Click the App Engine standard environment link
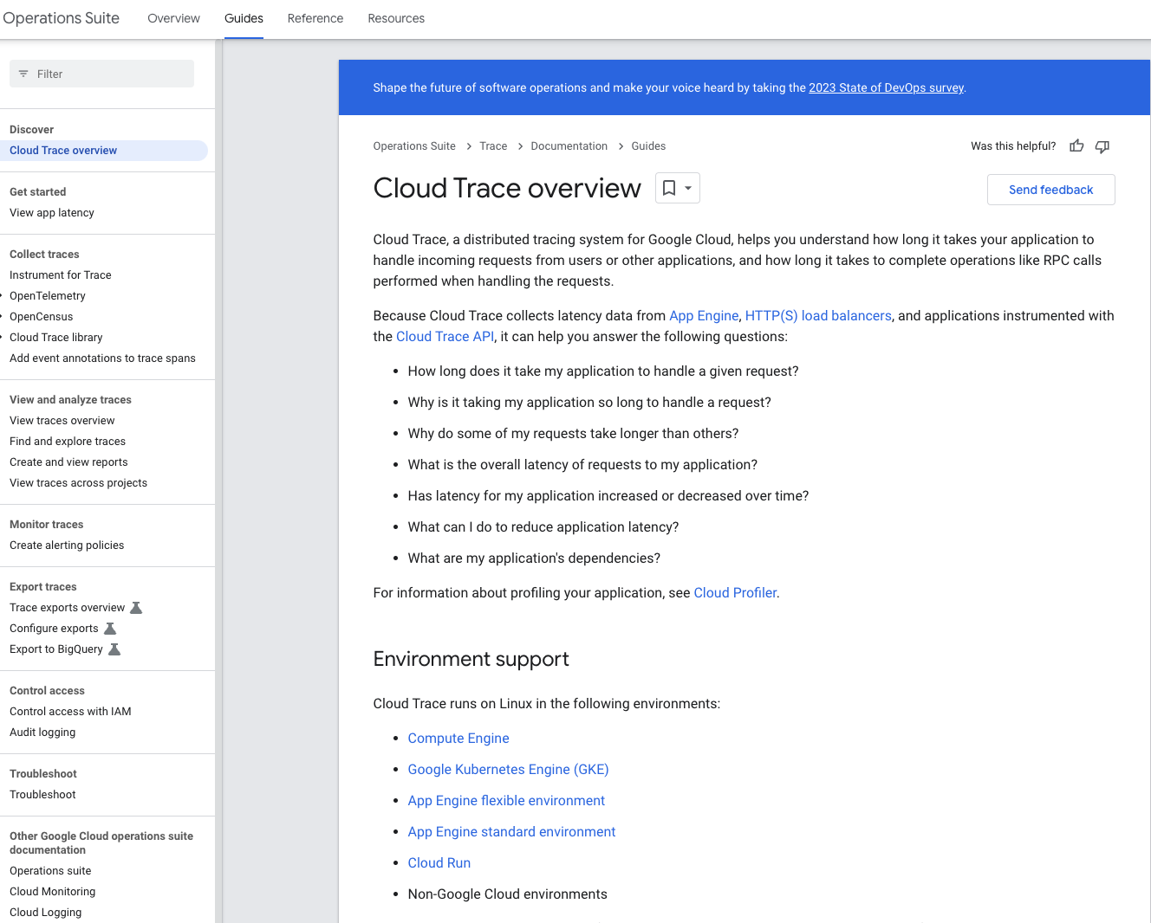This screenshot has width=1151, height=923. click(x=511, y=832)
